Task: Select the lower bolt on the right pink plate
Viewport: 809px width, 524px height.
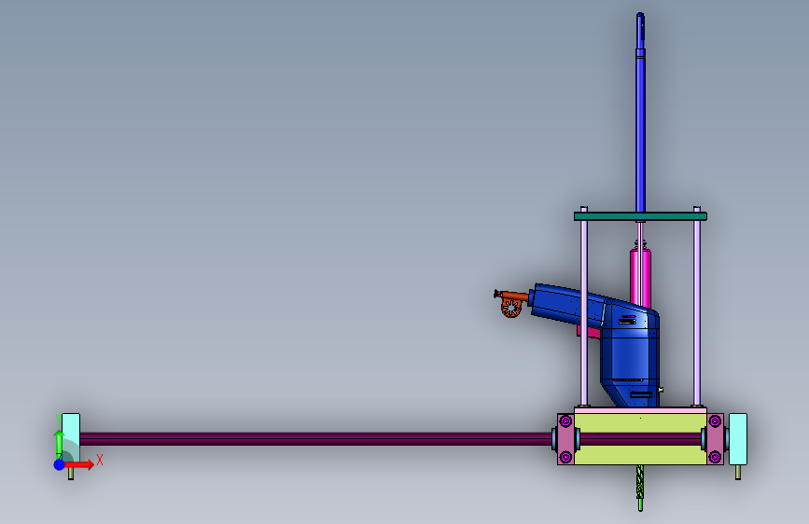Action: click(715, 457)
